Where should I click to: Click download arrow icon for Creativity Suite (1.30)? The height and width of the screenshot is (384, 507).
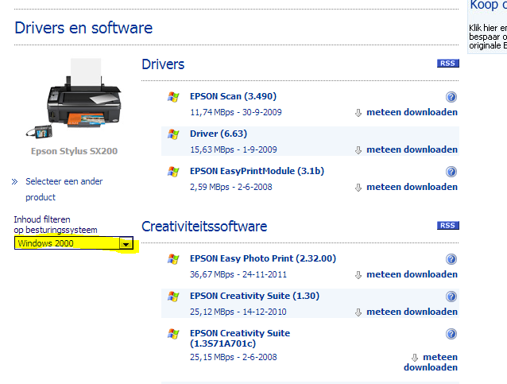[358, 312]
